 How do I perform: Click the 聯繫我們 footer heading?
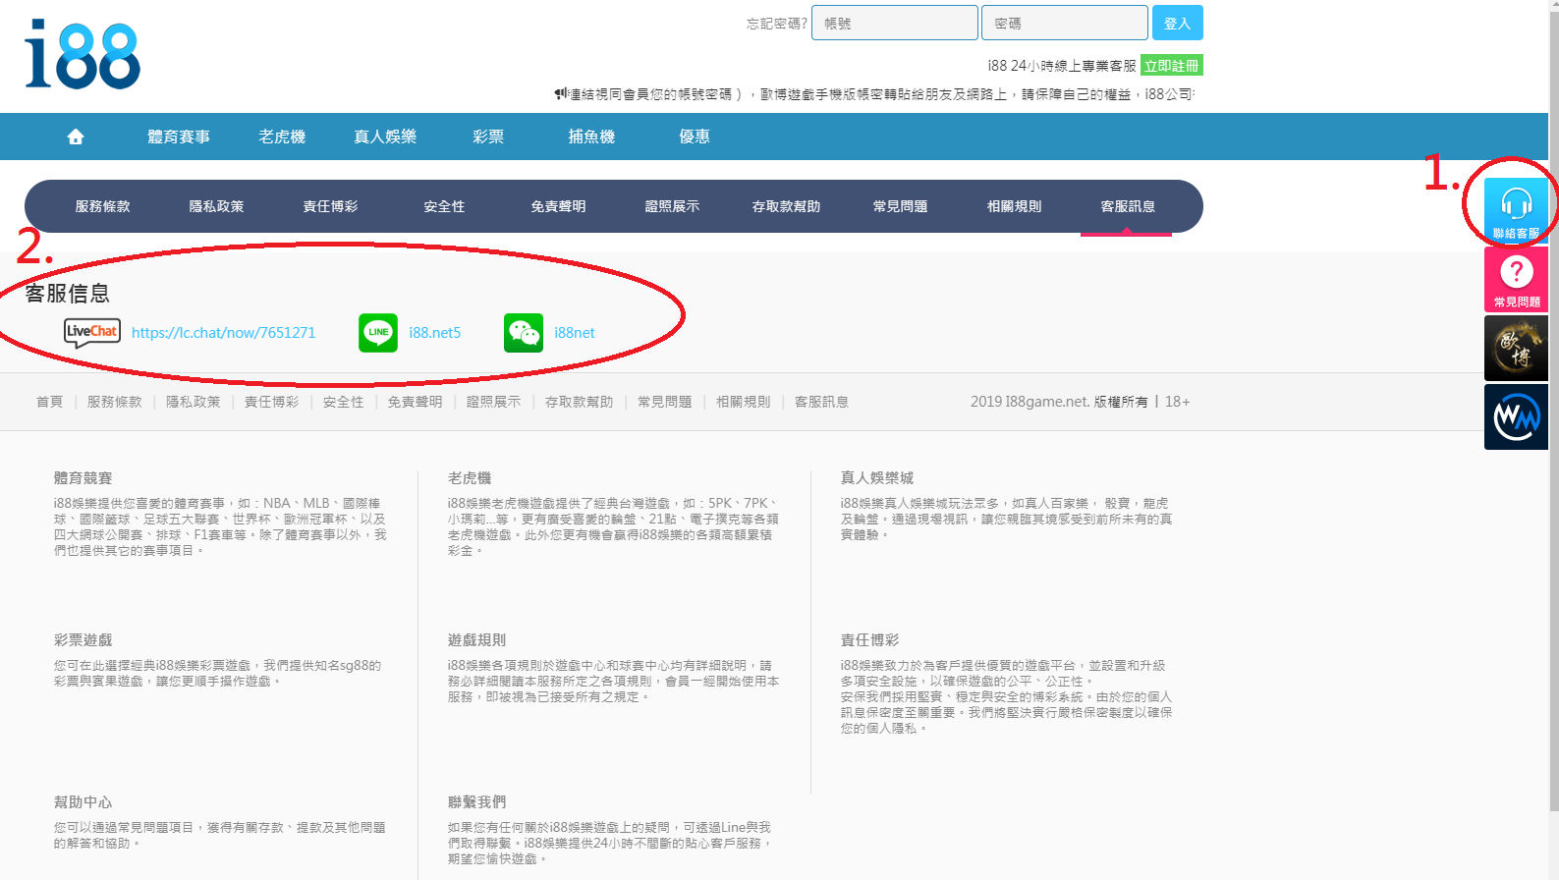[477, 802]
